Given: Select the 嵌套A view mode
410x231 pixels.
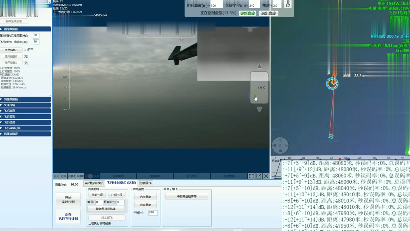Looking at the screenshot, I should pyautogui.click(x=72, y=176).
